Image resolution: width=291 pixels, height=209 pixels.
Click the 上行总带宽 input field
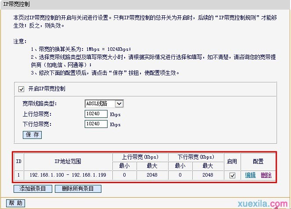click(x=96, y=114)
